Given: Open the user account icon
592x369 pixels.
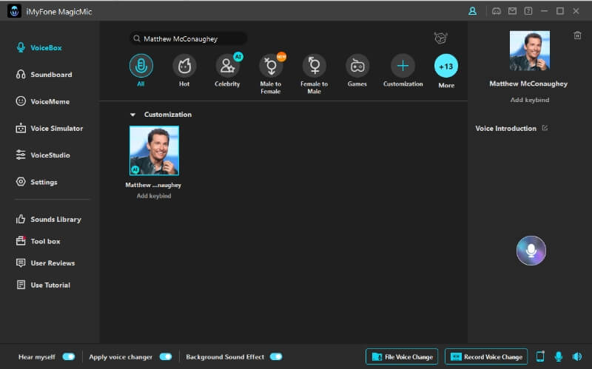Looking at the screenshot, I should pos(472,11).
